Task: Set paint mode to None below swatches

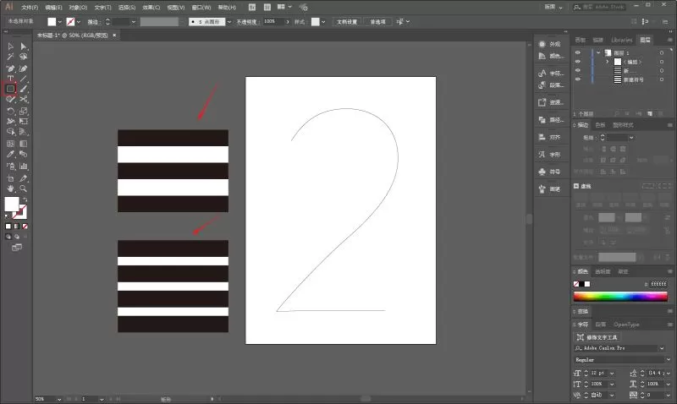Action: pos(25,226)
